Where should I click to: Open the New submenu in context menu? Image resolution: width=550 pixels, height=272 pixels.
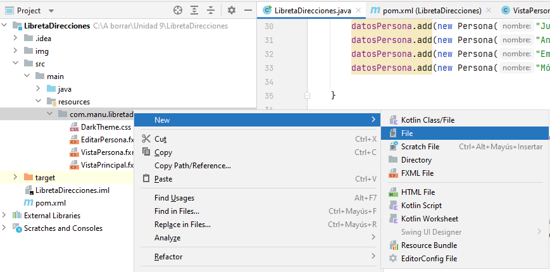point(258,120)
